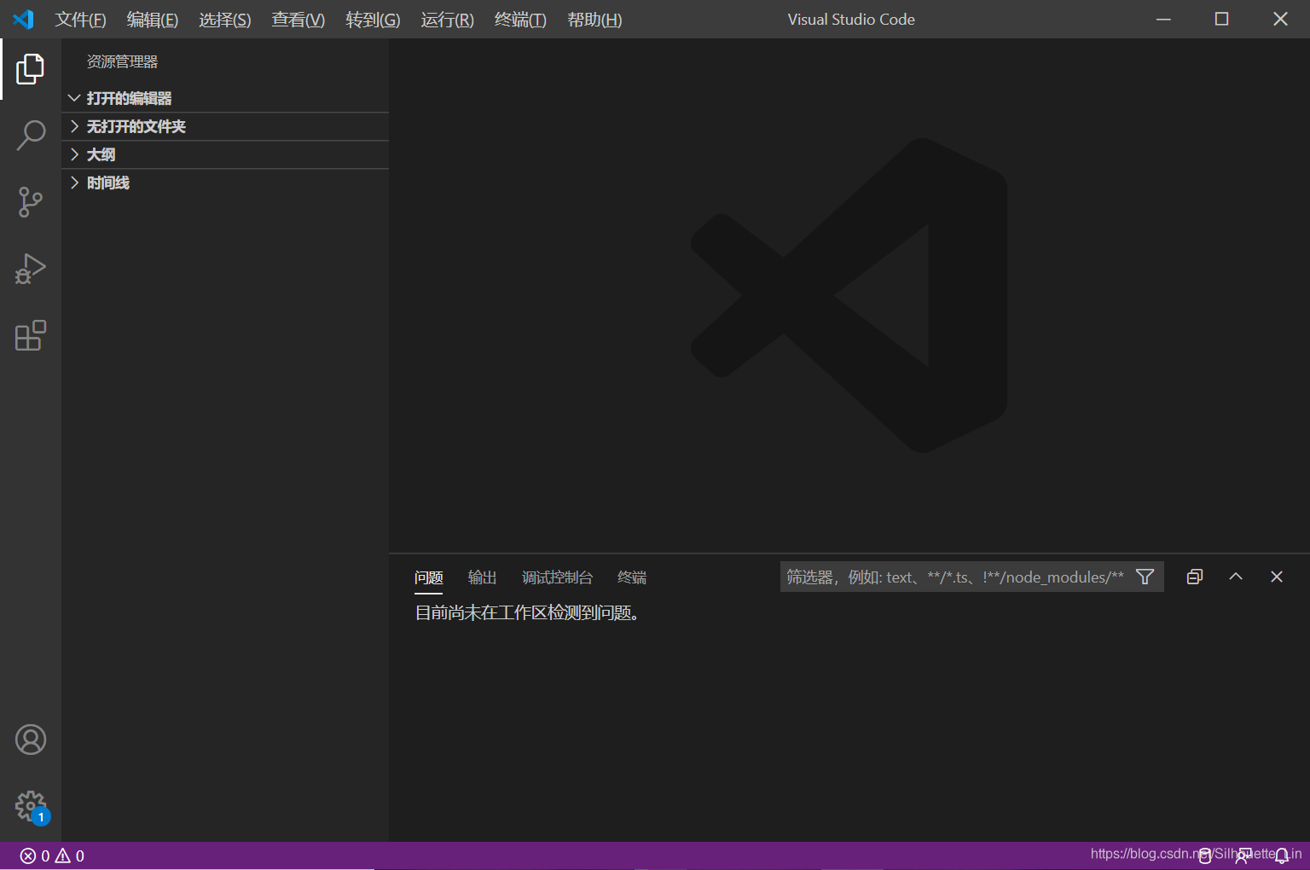Open the Source Control view icon
This screenshot has height=870, width=1310.
tap(31, 202)
